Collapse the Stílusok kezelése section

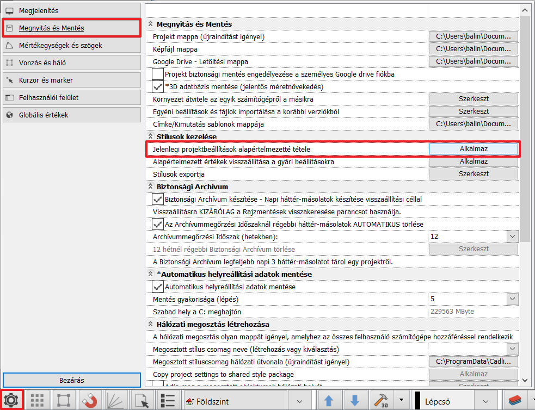pyautogui.click(x=150, y=136)
